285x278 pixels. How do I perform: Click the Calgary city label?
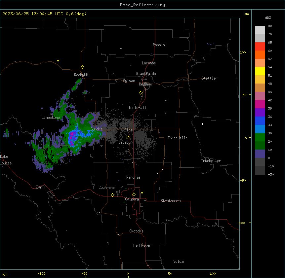click(132, 199)
